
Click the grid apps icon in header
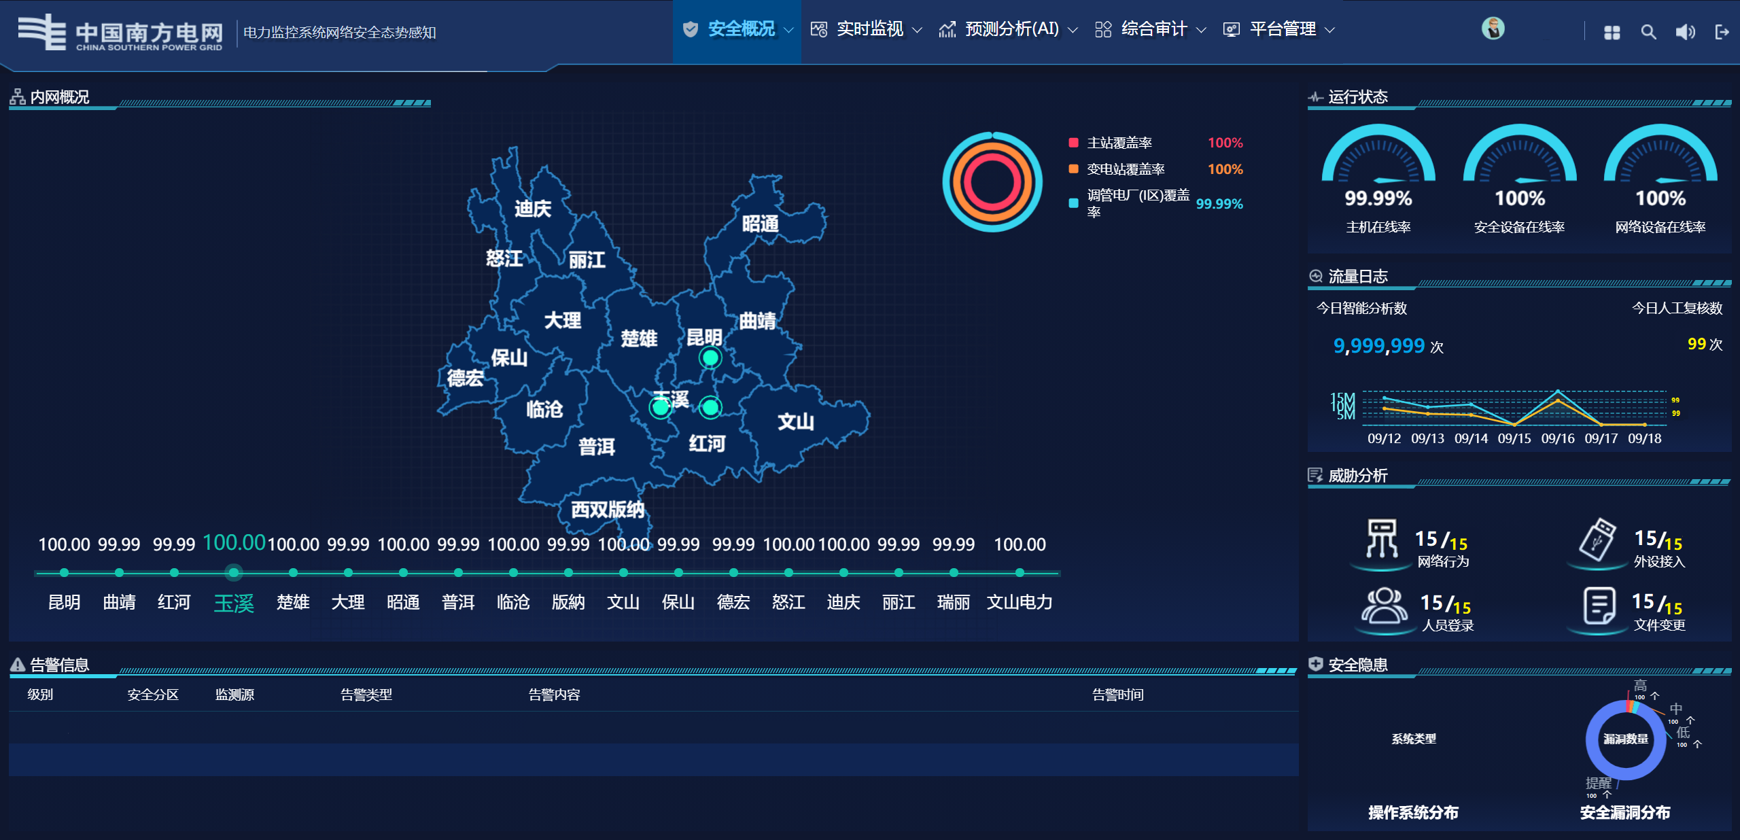(1612, 32)
